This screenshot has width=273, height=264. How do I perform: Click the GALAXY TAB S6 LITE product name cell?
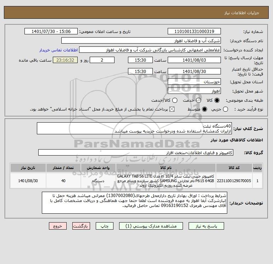click(x=166, y=181)
